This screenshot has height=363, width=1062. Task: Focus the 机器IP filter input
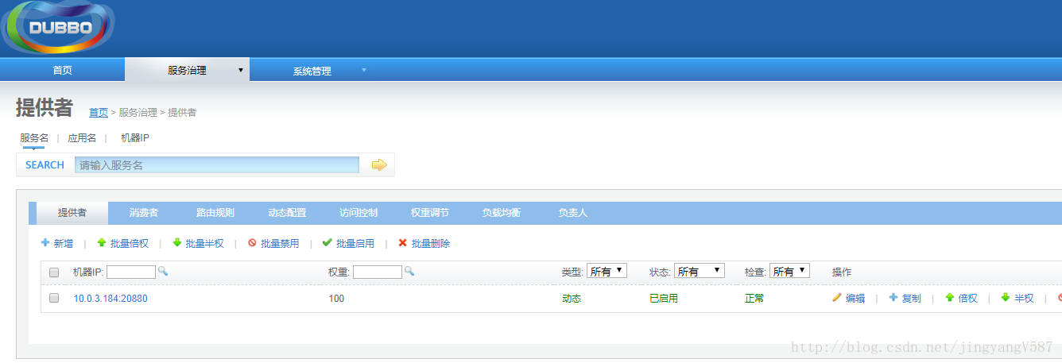tap(131, 272)
